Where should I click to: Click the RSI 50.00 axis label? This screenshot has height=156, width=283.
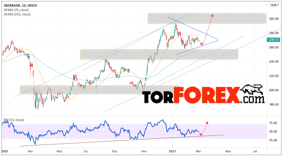point(274,132)
